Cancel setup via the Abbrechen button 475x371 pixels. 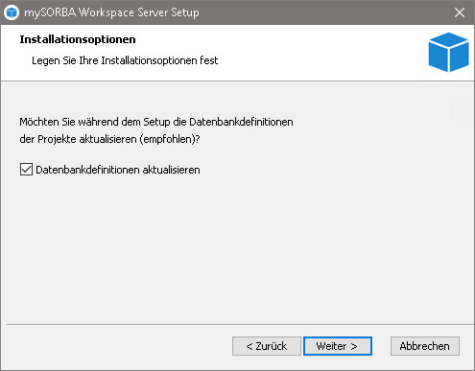pos(425,346)
